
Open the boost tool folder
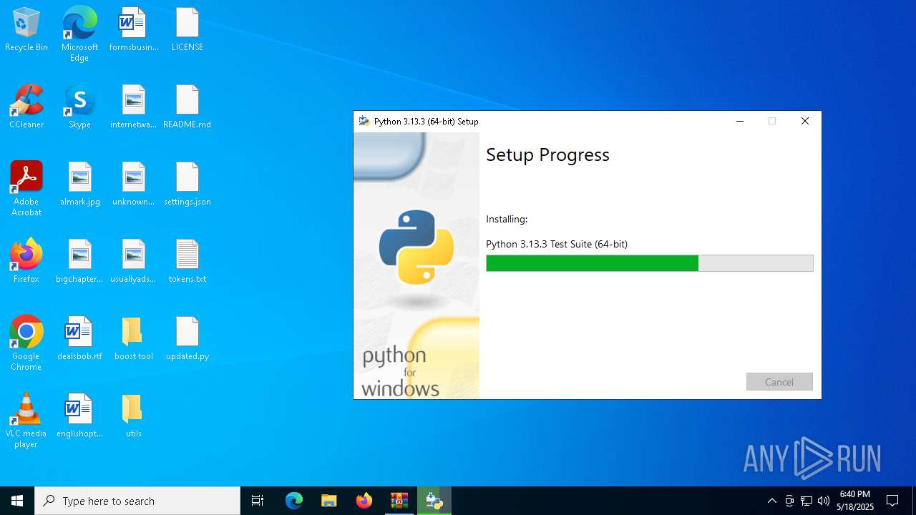134,339
